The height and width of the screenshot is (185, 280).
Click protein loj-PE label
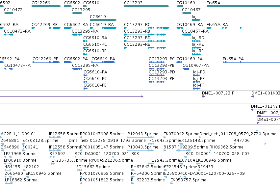199,79
